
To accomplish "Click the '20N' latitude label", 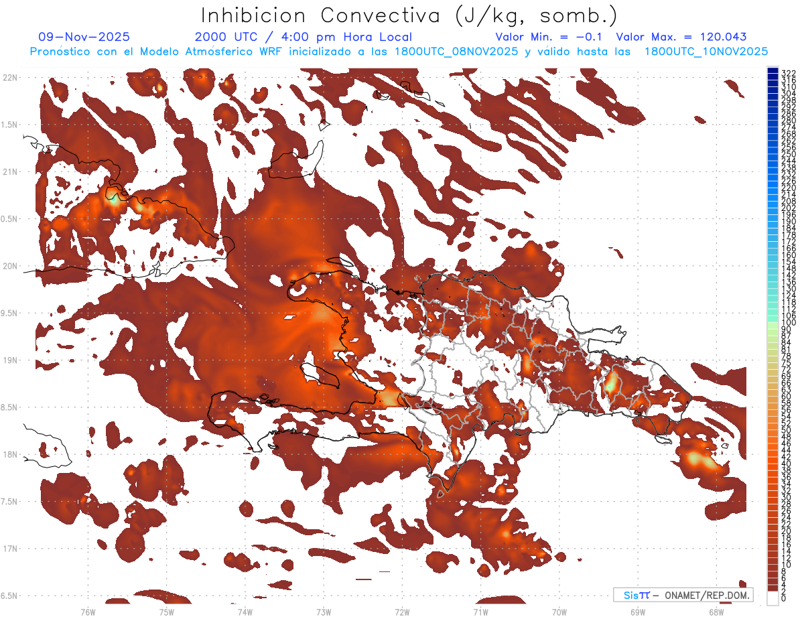I will 11,266.
